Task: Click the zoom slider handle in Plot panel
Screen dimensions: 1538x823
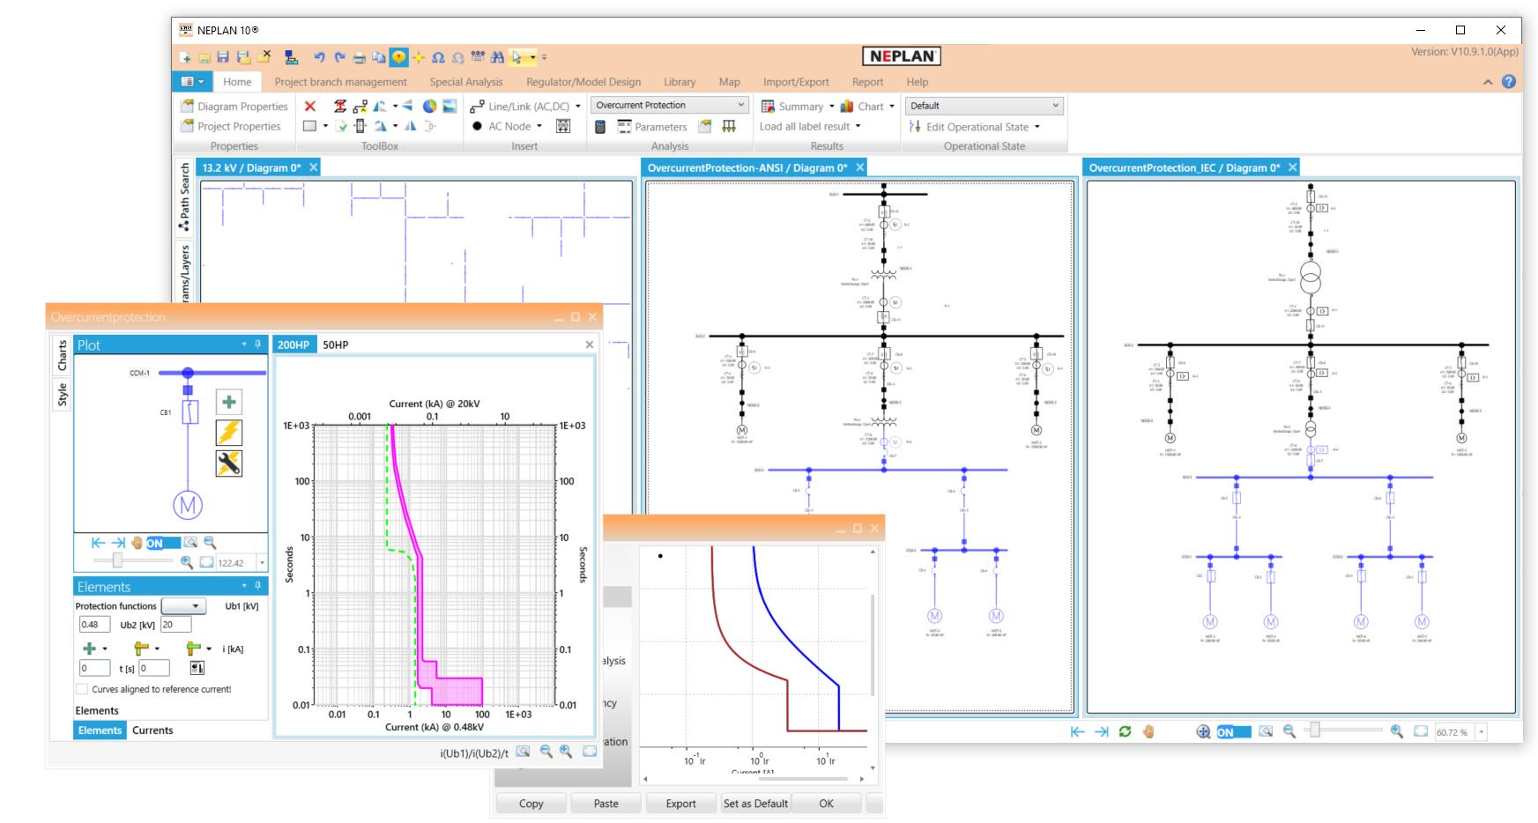Action: pos(117,560)
